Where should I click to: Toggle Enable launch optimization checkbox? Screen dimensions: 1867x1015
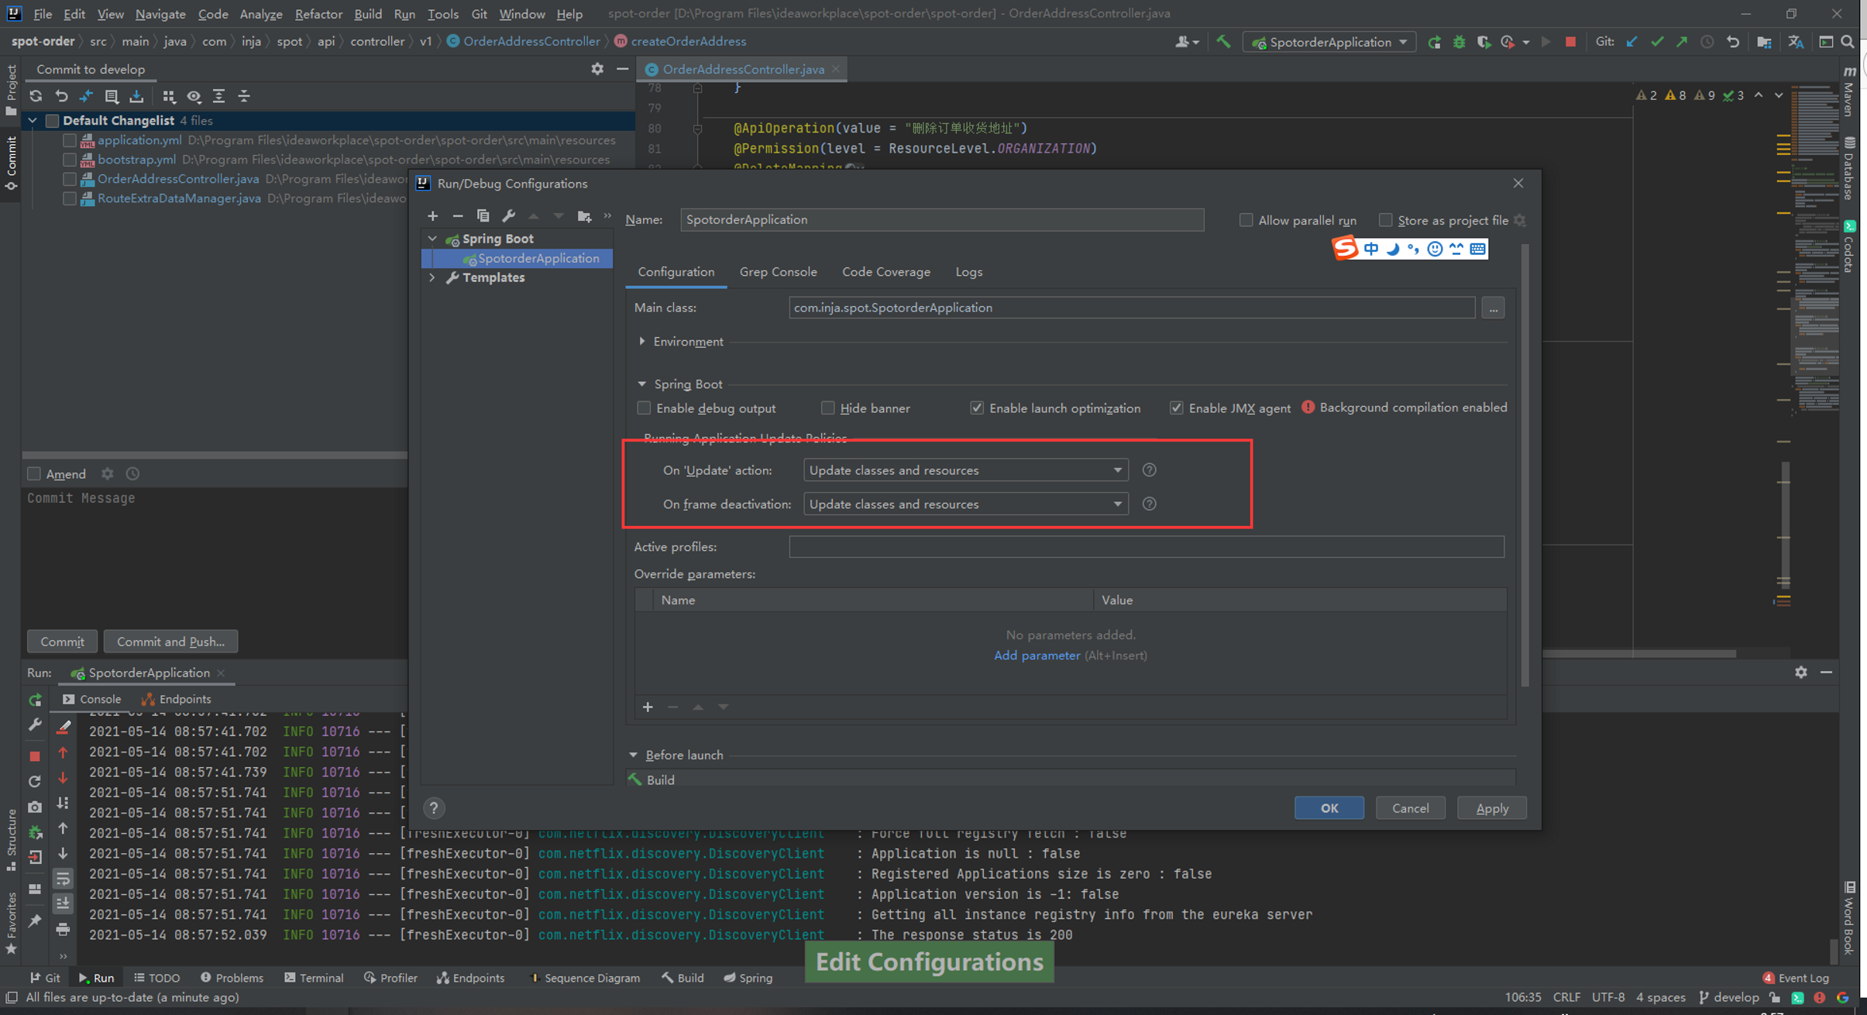click(977, 408)
